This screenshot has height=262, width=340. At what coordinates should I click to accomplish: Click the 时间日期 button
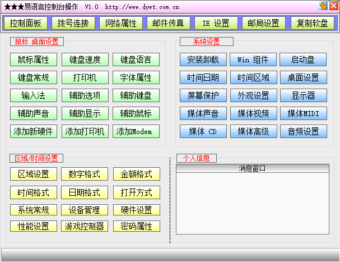pos(203,78)
